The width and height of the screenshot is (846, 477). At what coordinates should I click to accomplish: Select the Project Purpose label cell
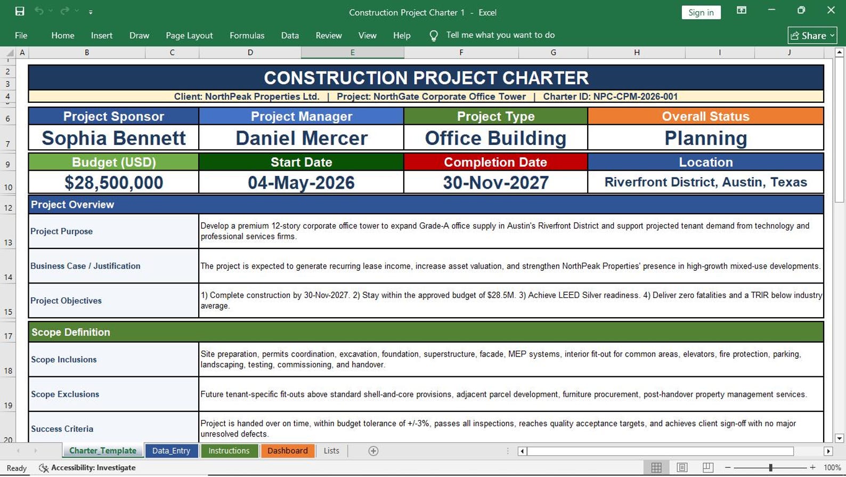[x=113, y=231]
